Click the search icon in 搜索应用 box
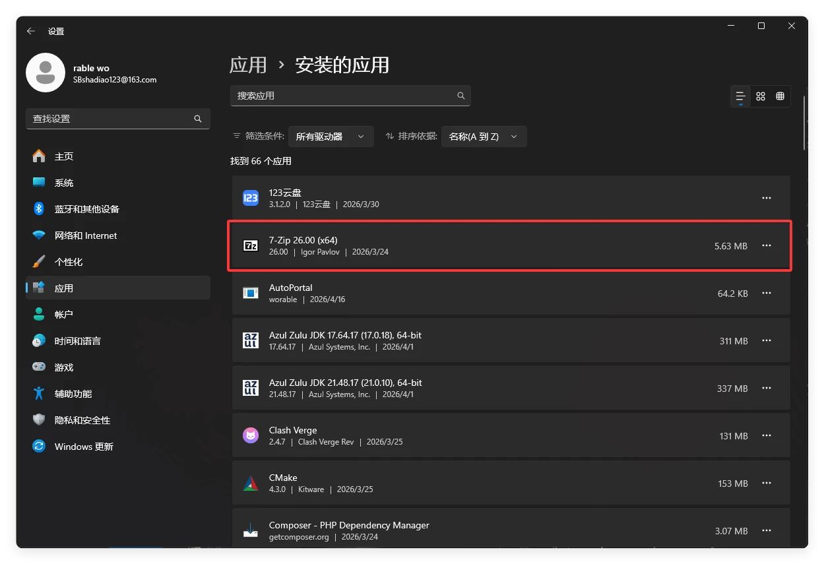Image resolution: width=824 pixels, height=564 pixels. click(x=461, y=96)
